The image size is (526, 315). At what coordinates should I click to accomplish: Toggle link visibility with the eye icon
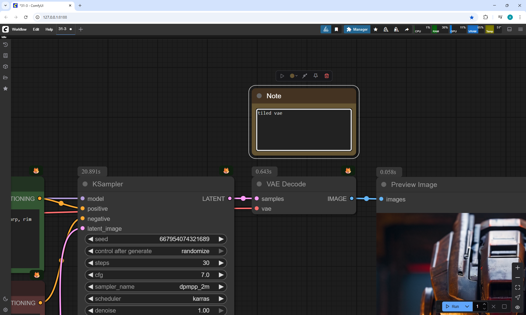[x=518, y=307]
